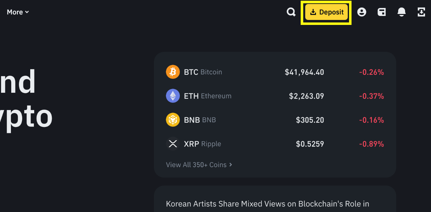431x212 pixels.
Task: Click the Ethereum -0.37% change value
Action: click(x=371, y=96)
